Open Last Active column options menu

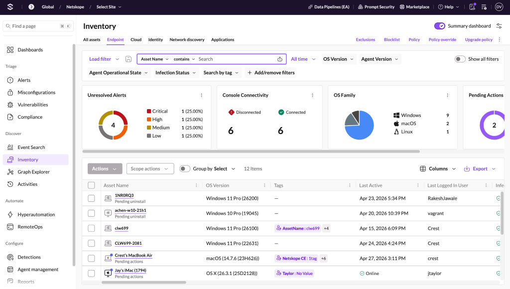(418, 185)
